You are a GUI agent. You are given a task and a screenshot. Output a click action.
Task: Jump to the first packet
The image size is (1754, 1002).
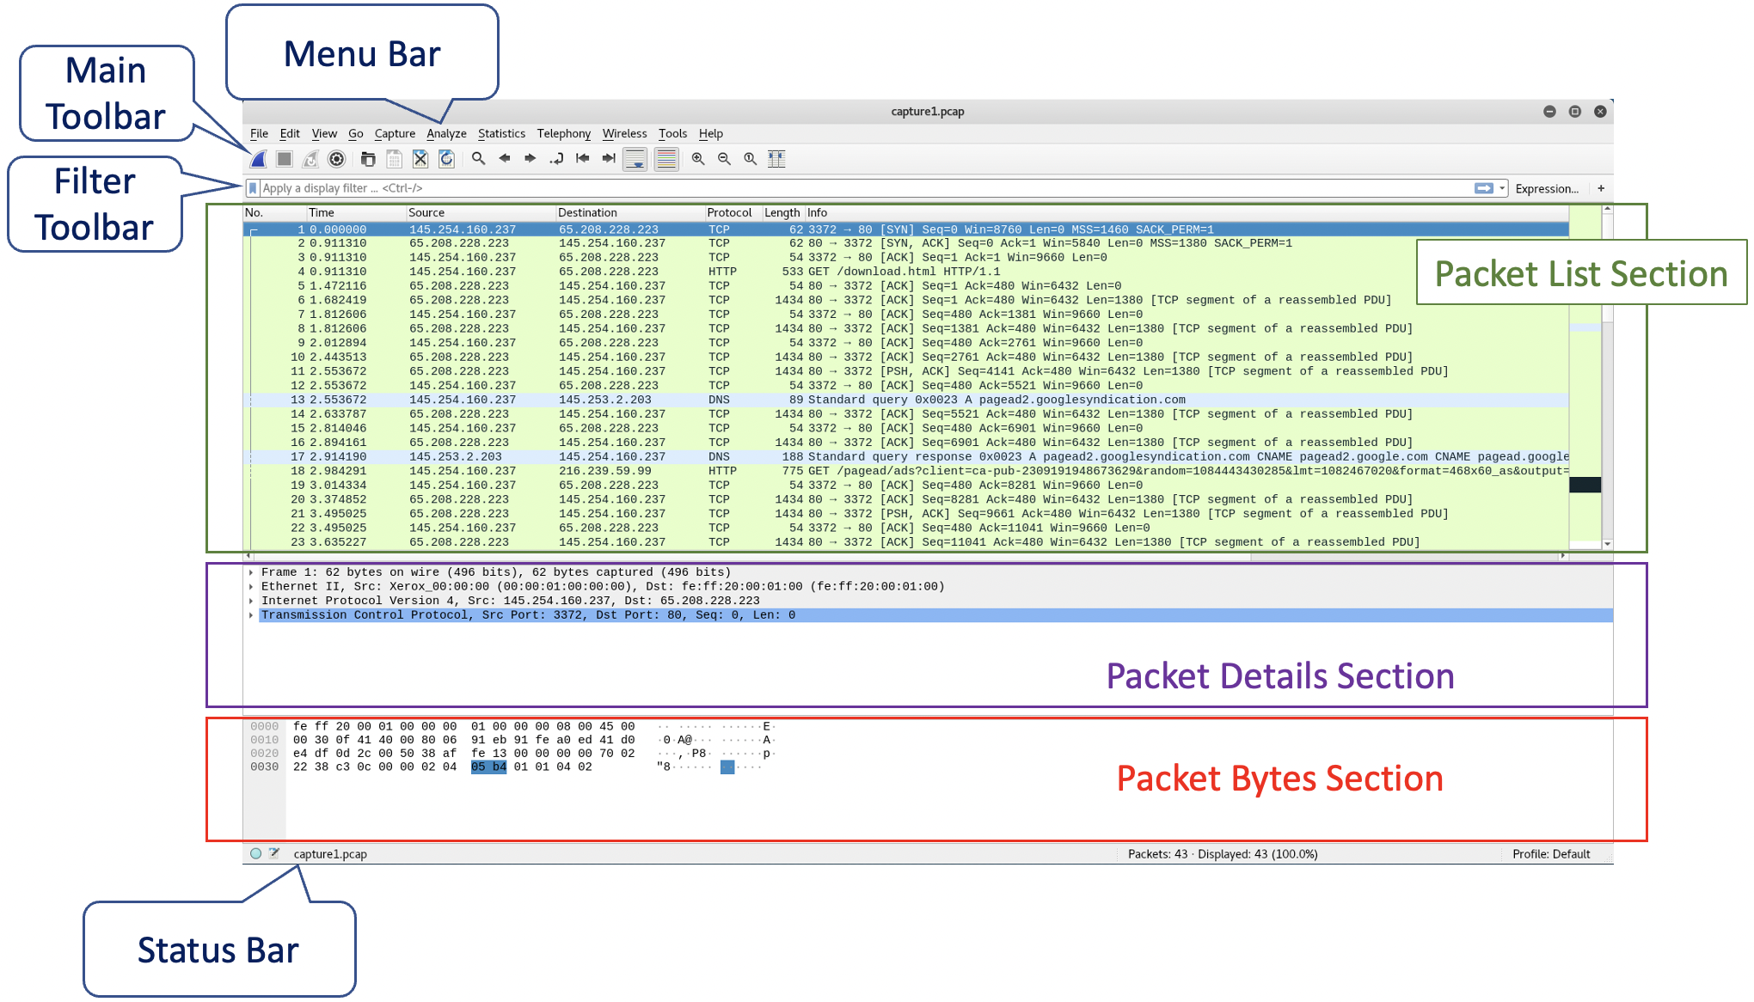(583, 159)
